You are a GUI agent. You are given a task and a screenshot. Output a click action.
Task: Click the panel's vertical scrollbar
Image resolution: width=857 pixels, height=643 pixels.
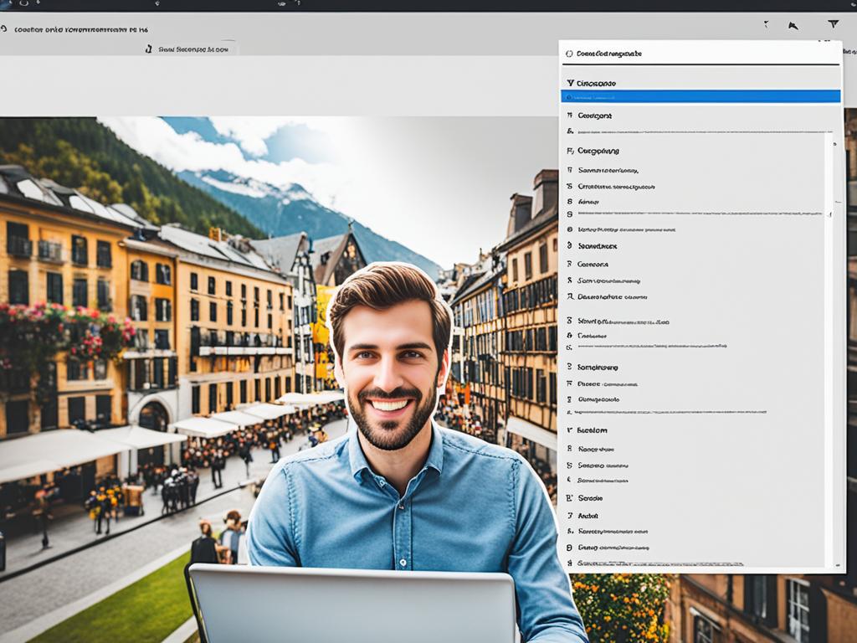pyautogui.click(x=830, y=335)
